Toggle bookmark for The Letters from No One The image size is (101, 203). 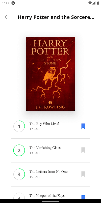(83, 174)
